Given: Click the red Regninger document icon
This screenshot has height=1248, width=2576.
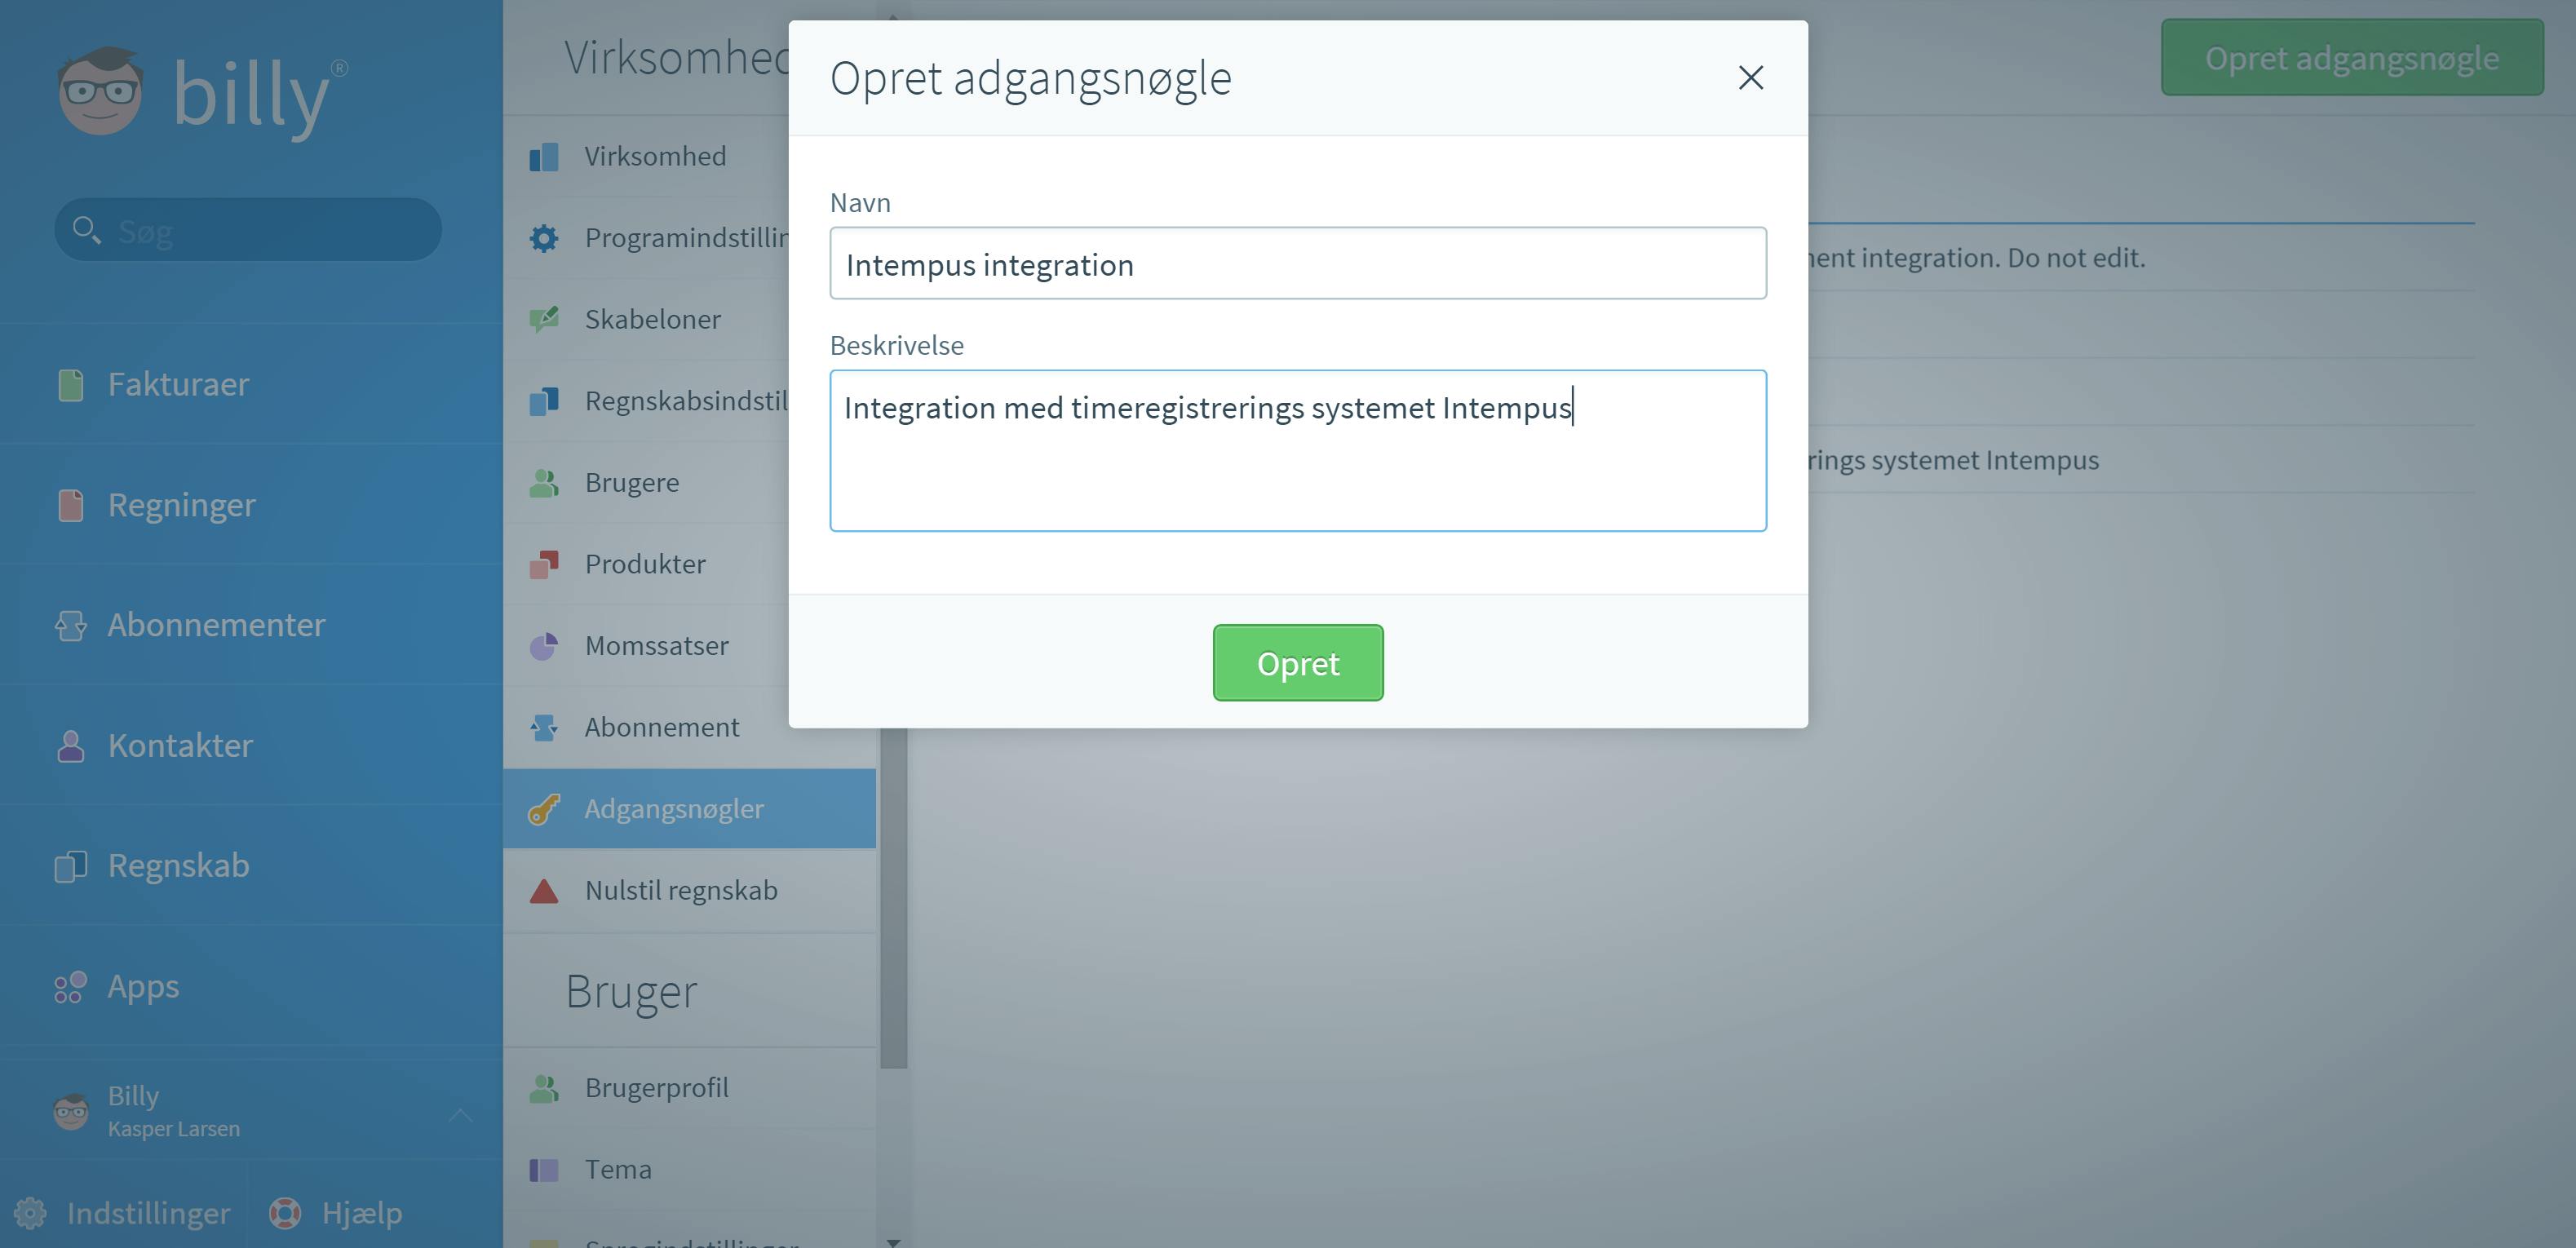Looking at the screenshot, I should coord(71,505).
